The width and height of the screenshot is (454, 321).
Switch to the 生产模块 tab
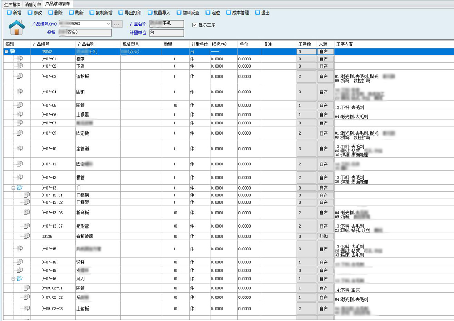click(x=11, y=4)
